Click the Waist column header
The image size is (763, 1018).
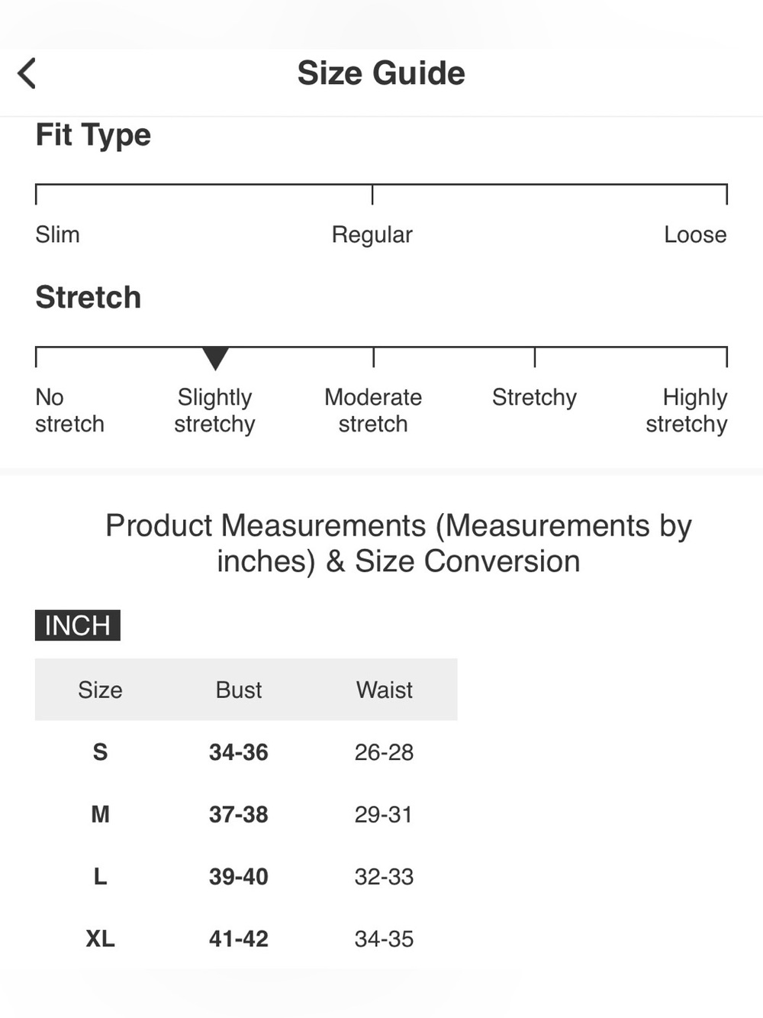click(x=385, y=690)
